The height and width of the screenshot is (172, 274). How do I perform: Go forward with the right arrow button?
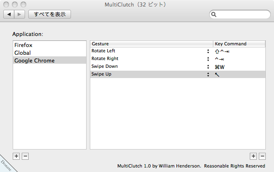point(19,14)
